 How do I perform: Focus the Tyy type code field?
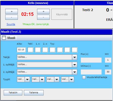pyautogui.click(x=53, y=50)
